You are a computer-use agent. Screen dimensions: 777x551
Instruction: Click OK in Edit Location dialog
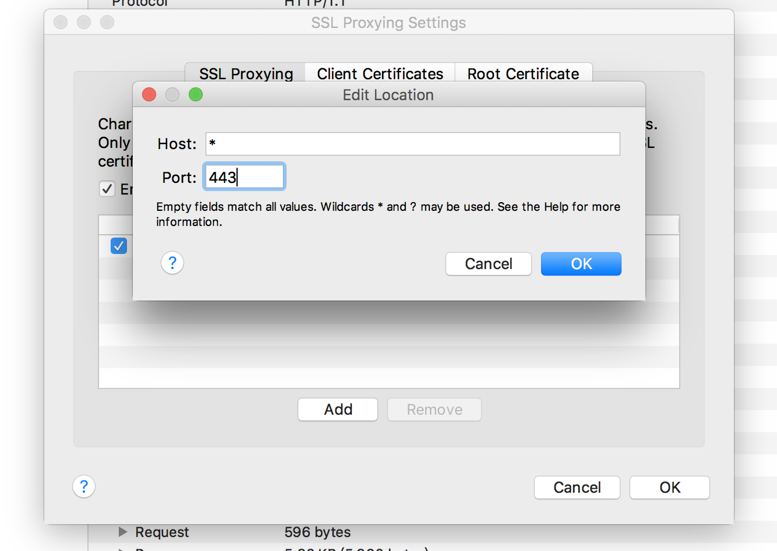[x=581, y=264]
